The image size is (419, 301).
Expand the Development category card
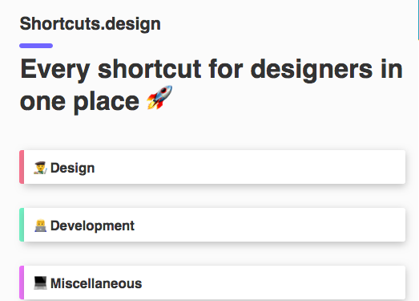pyautogui.click(x=212, y=225)
